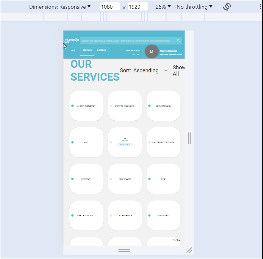Open the Dimensions Responsive dropdown

point(60,7)
